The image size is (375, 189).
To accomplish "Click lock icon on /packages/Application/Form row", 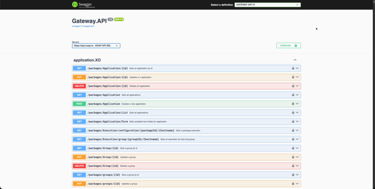I will (x=293, y=121).
